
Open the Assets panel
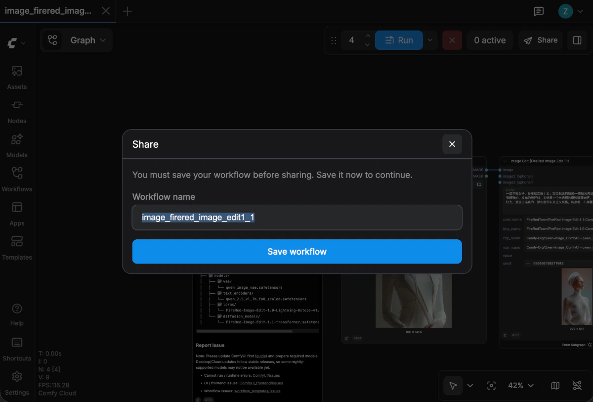(17, 77)
